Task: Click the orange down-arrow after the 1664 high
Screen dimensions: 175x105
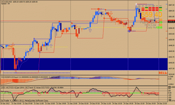Action: 111,13
